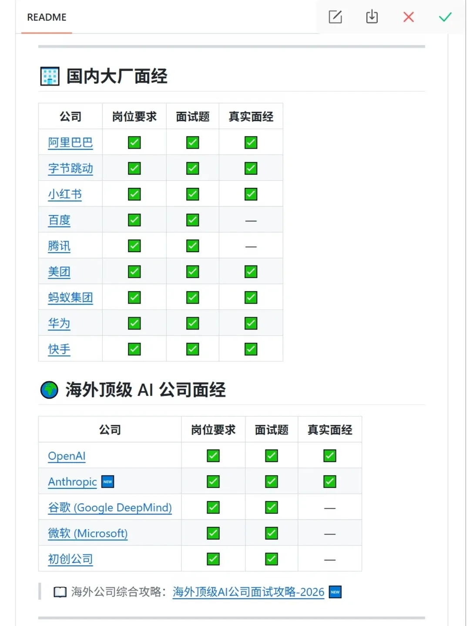Open the 初创公司 link

tap(70, 559)
